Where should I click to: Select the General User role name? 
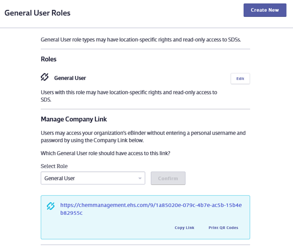tap(70, 78)
